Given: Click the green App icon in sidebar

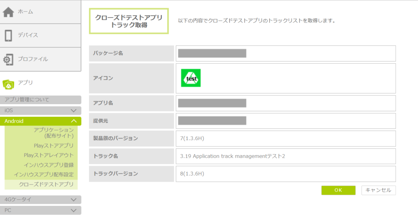Looking at the screenshot, I should pyautogui.click(x=9, y=83).
